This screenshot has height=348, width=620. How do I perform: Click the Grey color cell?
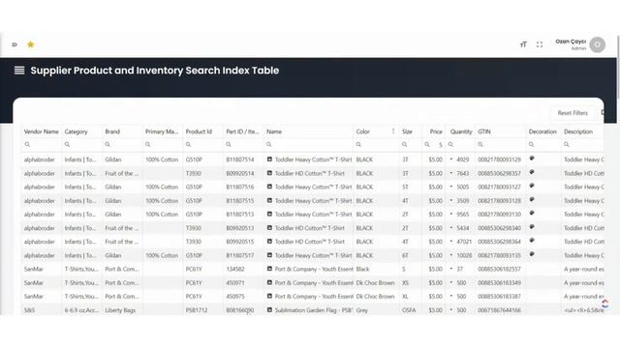click(361, 310)
